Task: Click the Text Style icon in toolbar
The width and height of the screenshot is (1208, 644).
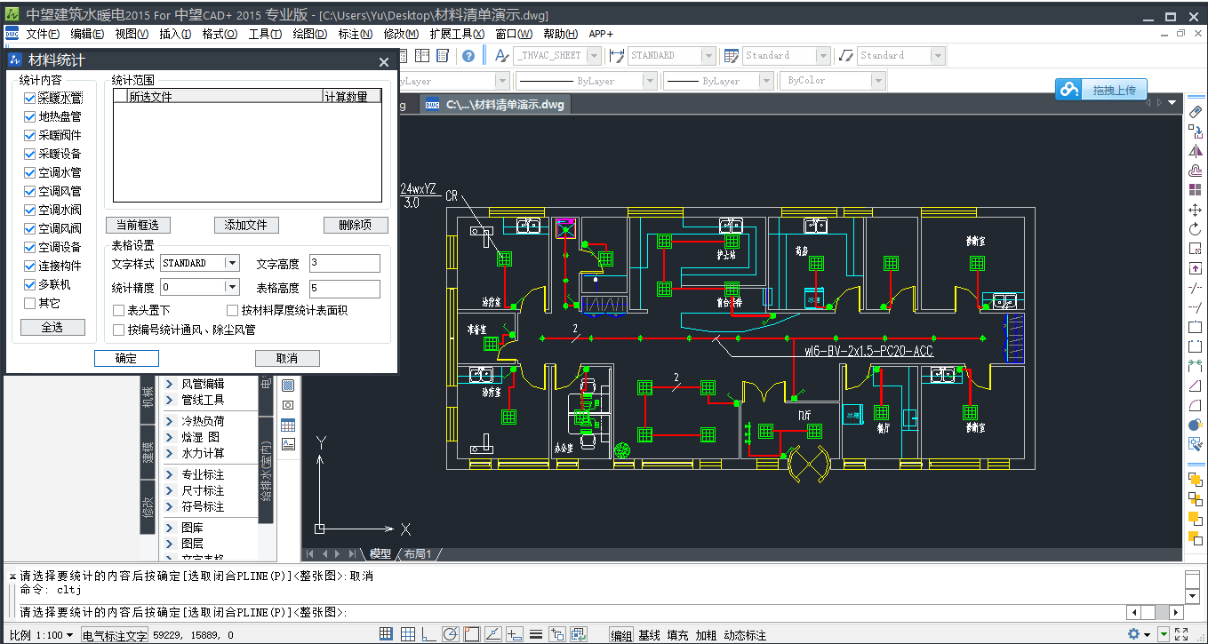Action: pos(501,56)
